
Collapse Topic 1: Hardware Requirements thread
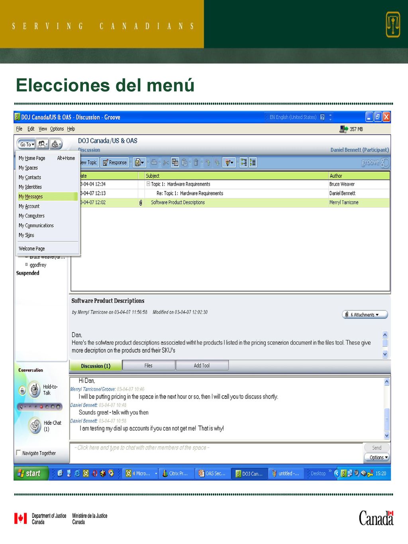tap(148, 184)
